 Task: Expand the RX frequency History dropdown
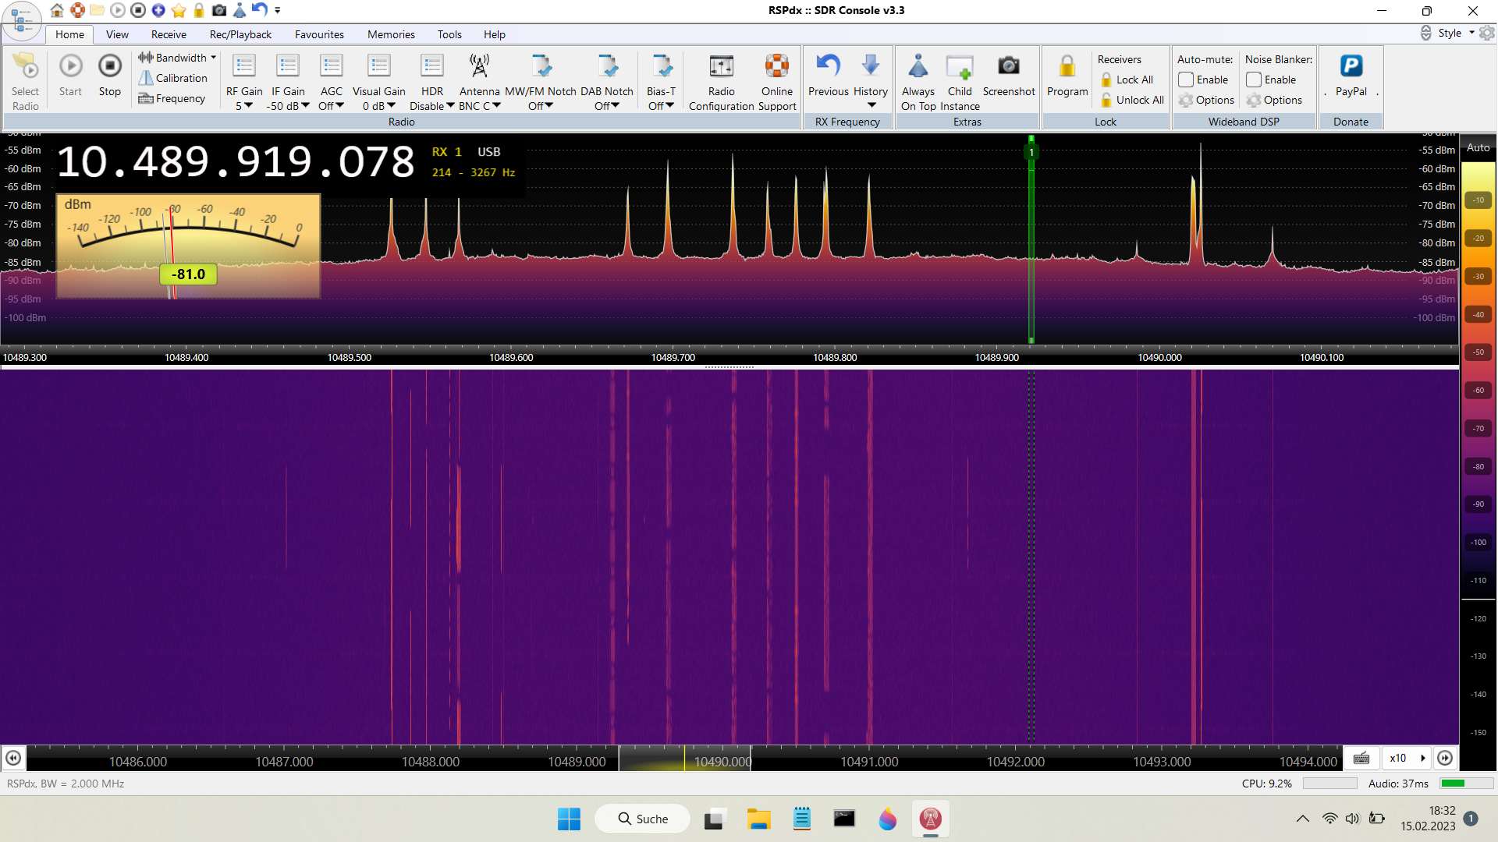[x=871, y=104]
